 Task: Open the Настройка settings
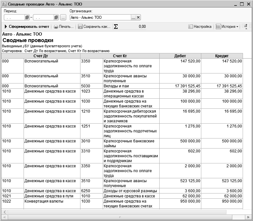point(200,27)
